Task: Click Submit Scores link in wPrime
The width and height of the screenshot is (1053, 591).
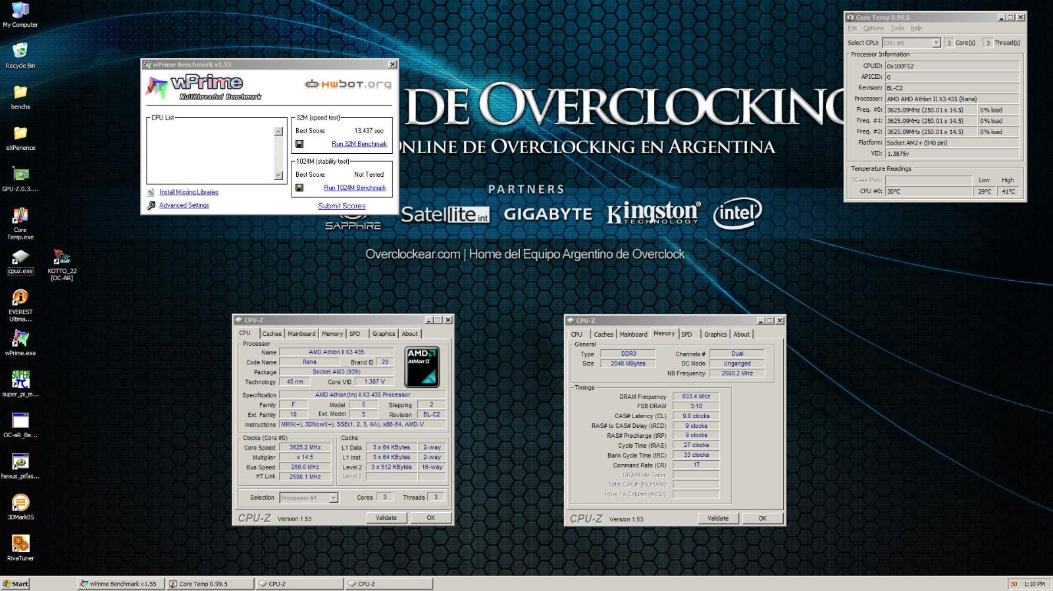Action: pos(342,206)
